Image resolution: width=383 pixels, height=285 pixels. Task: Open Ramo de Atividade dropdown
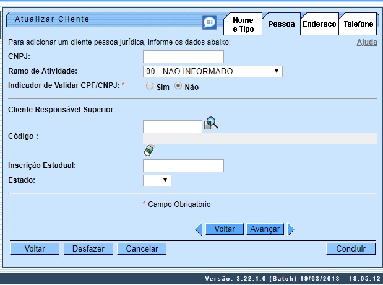point(212,72)
